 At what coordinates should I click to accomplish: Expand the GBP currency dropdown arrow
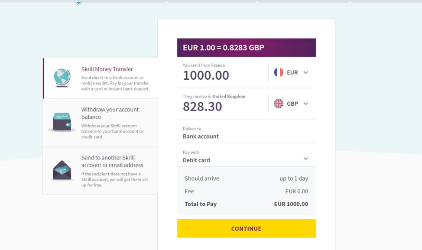[x=306, y=104]
